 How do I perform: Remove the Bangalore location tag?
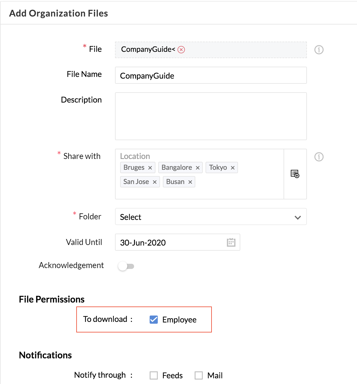[198, 168]
